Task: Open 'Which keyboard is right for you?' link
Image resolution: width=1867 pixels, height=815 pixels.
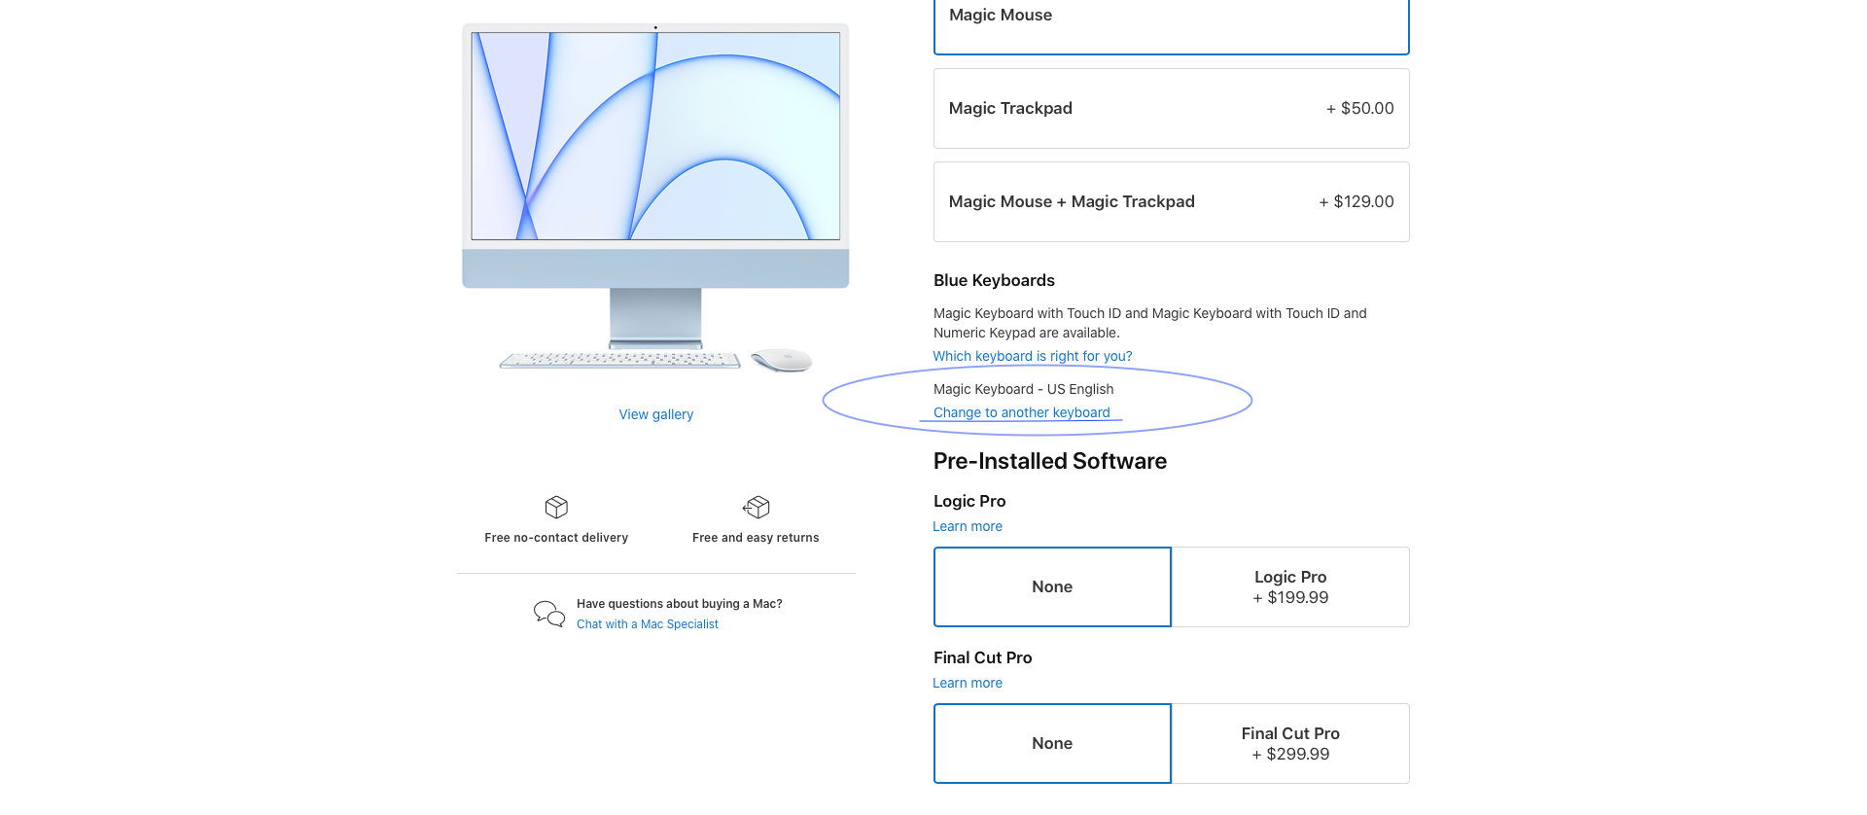Action: (x=1033, y=356)
